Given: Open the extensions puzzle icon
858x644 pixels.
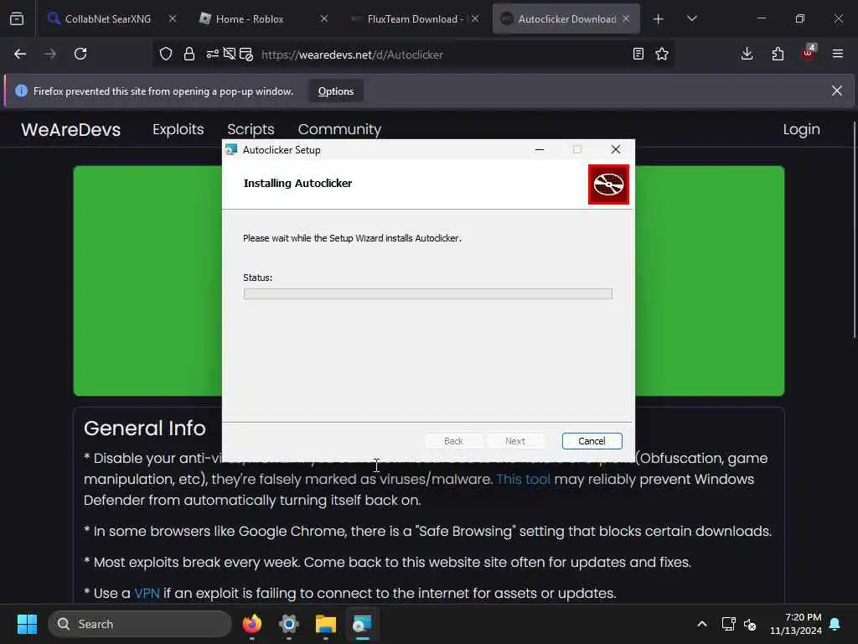Looking at the screenshot, I should [x=778, y=54].
